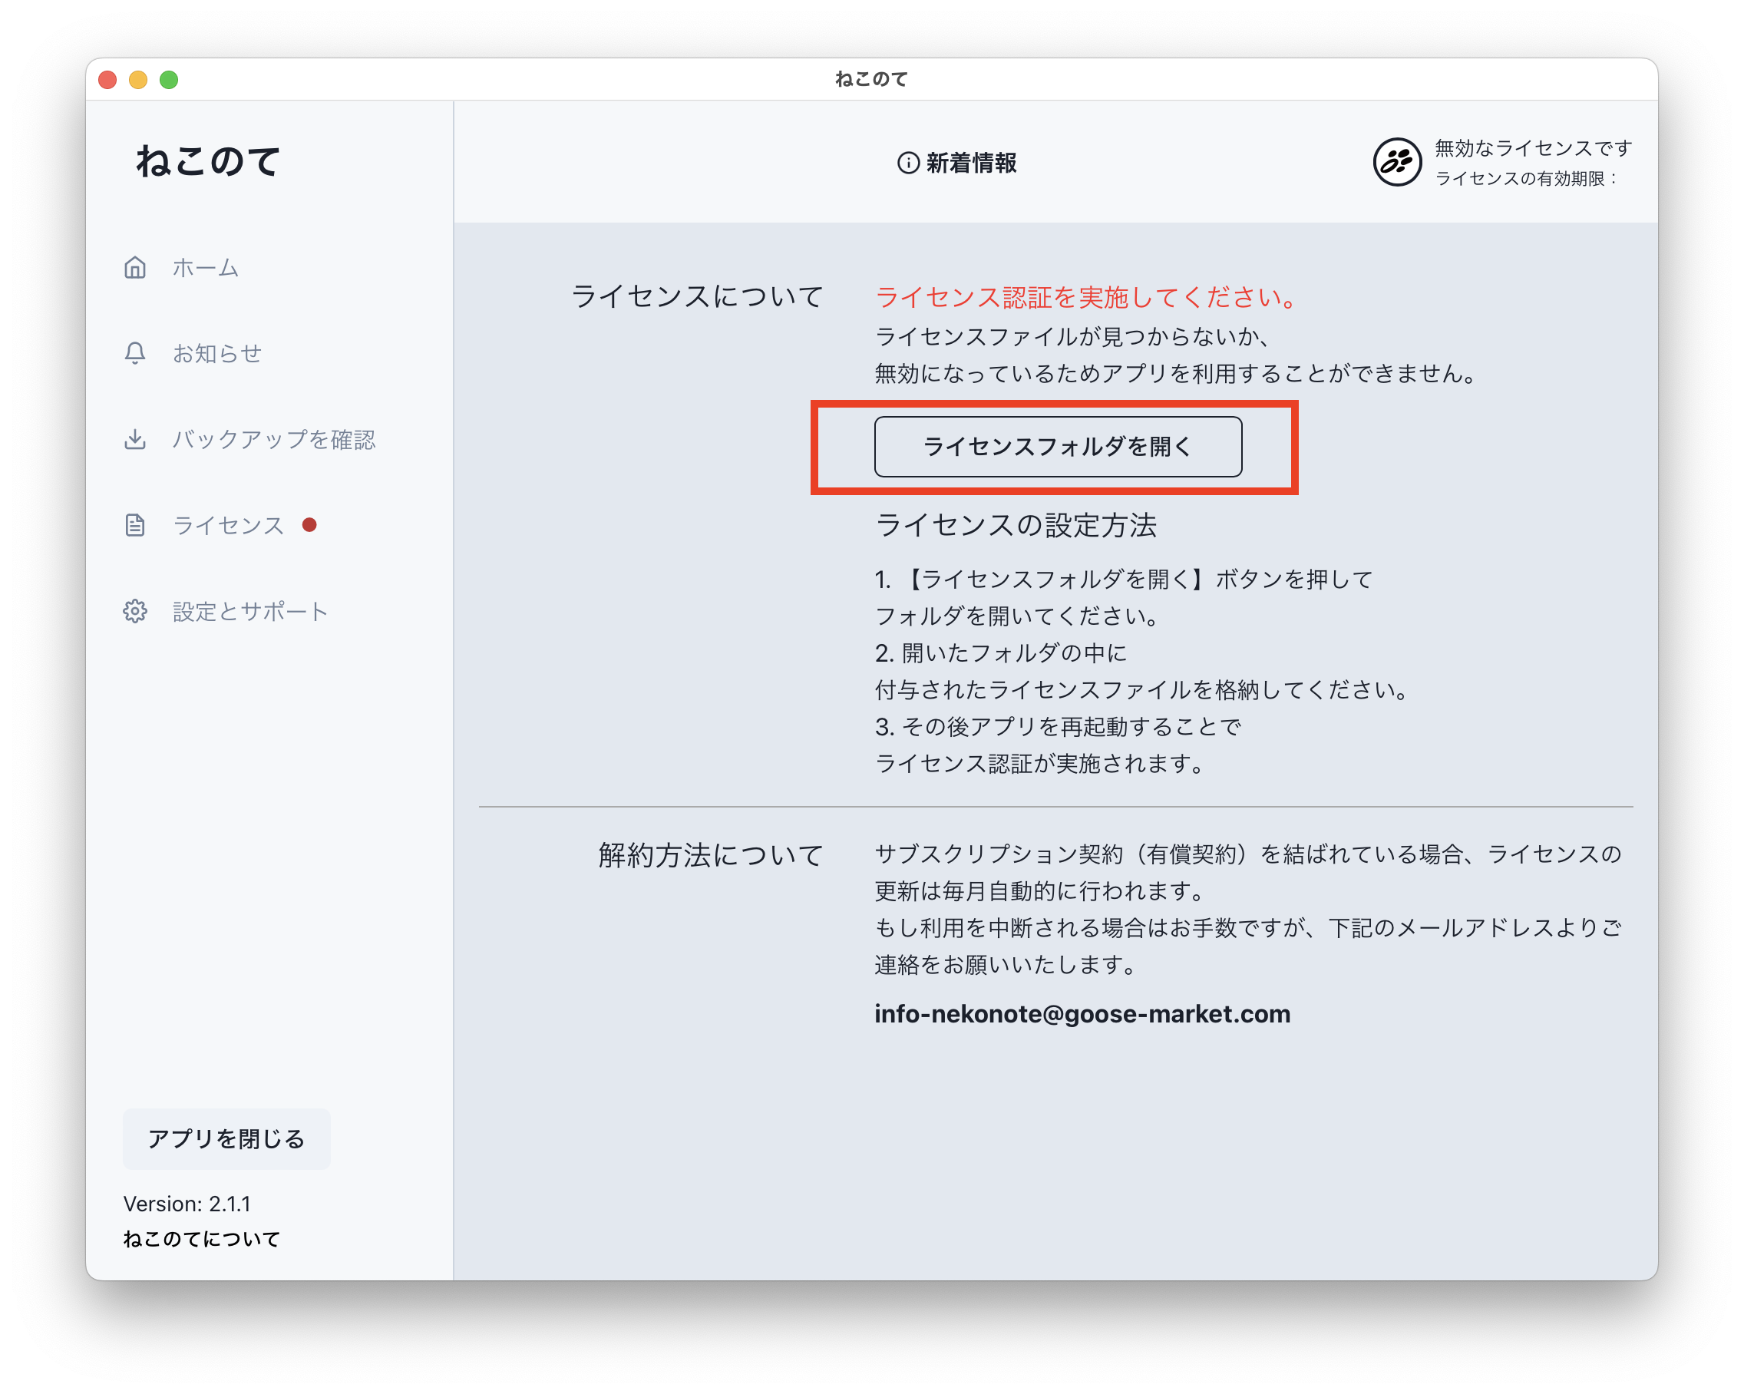1744x1394 pixels.
Task: Click ライセンスフォルダを開く button
Action: 1058,447
